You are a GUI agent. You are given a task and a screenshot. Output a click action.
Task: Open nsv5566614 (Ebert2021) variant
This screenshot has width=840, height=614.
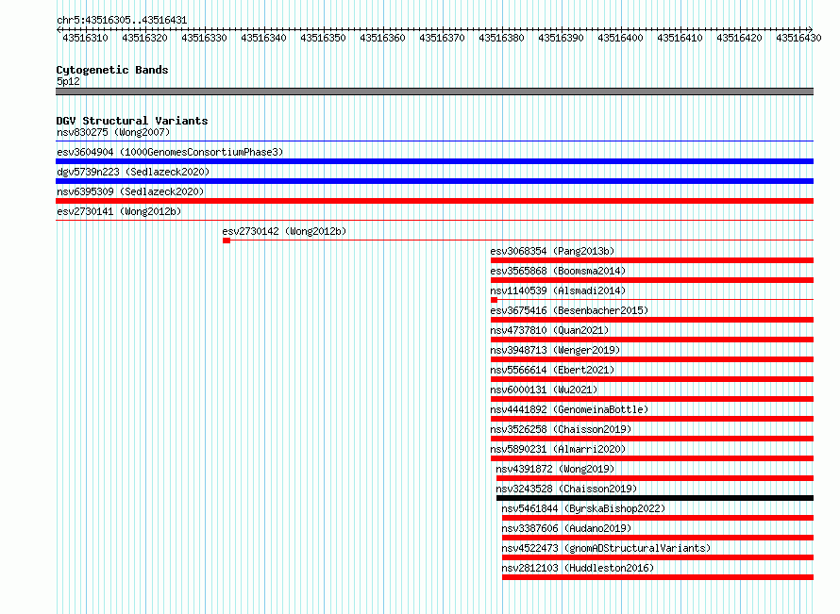point(552,370)
